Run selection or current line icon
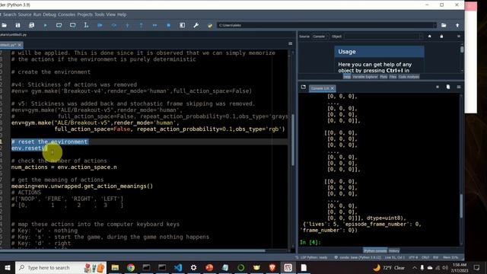Viewport: 487px width, 274px height. tap(86, 25)
